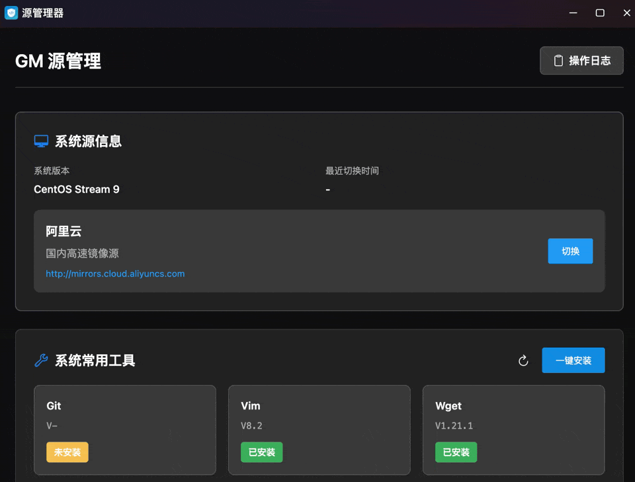Click the 国内高速镜像源 description
The height and width of the screenshot is (482, 635).
pyautogui.click(x=82, y=254)
